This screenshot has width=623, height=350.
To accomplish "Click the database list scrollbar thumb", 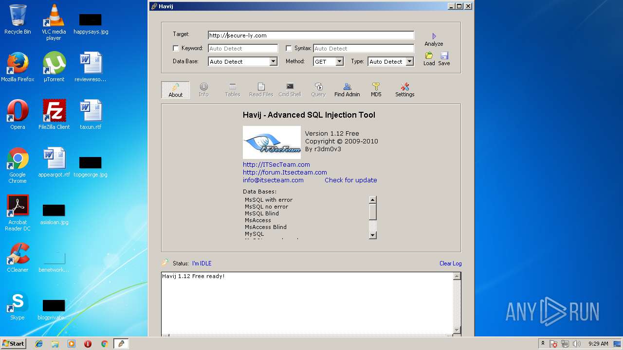I will click(373, 212).
